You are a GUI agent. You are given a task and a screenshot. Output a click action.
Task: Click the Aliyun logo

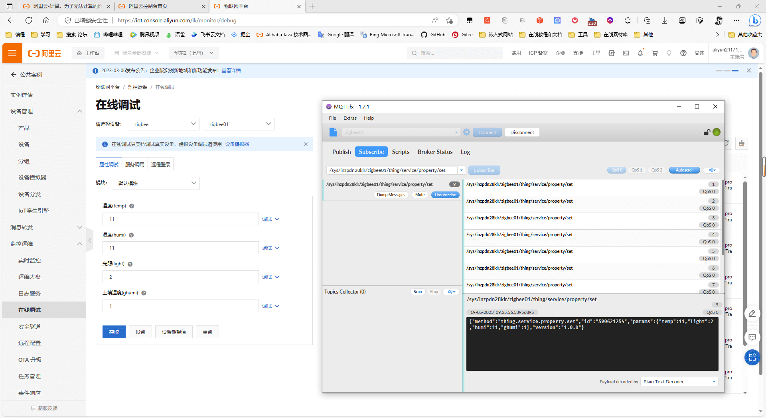[x=44, y=53]
